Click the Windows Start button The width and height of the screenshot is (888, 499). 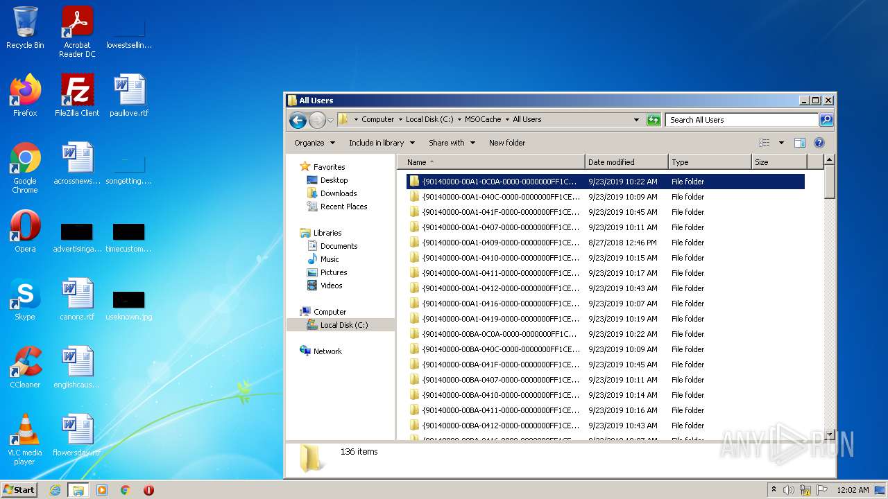(19, 490)
